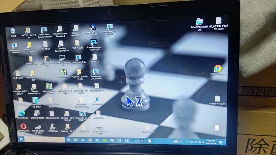
Task: Open Chrome from the taskbar
Action: coord(90,140)
